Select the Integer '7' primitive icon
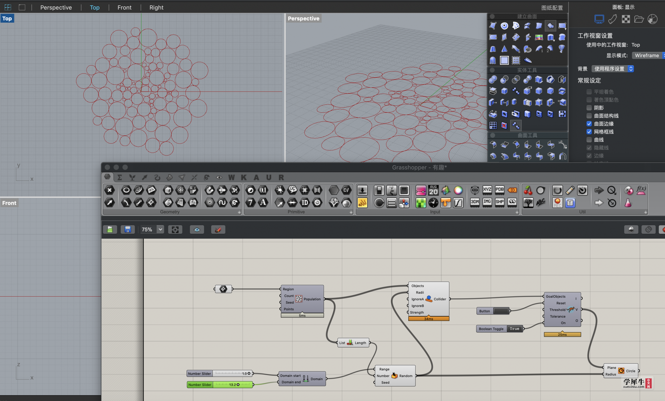The height and width of the screenshot is (401, 665). [250, 202]
